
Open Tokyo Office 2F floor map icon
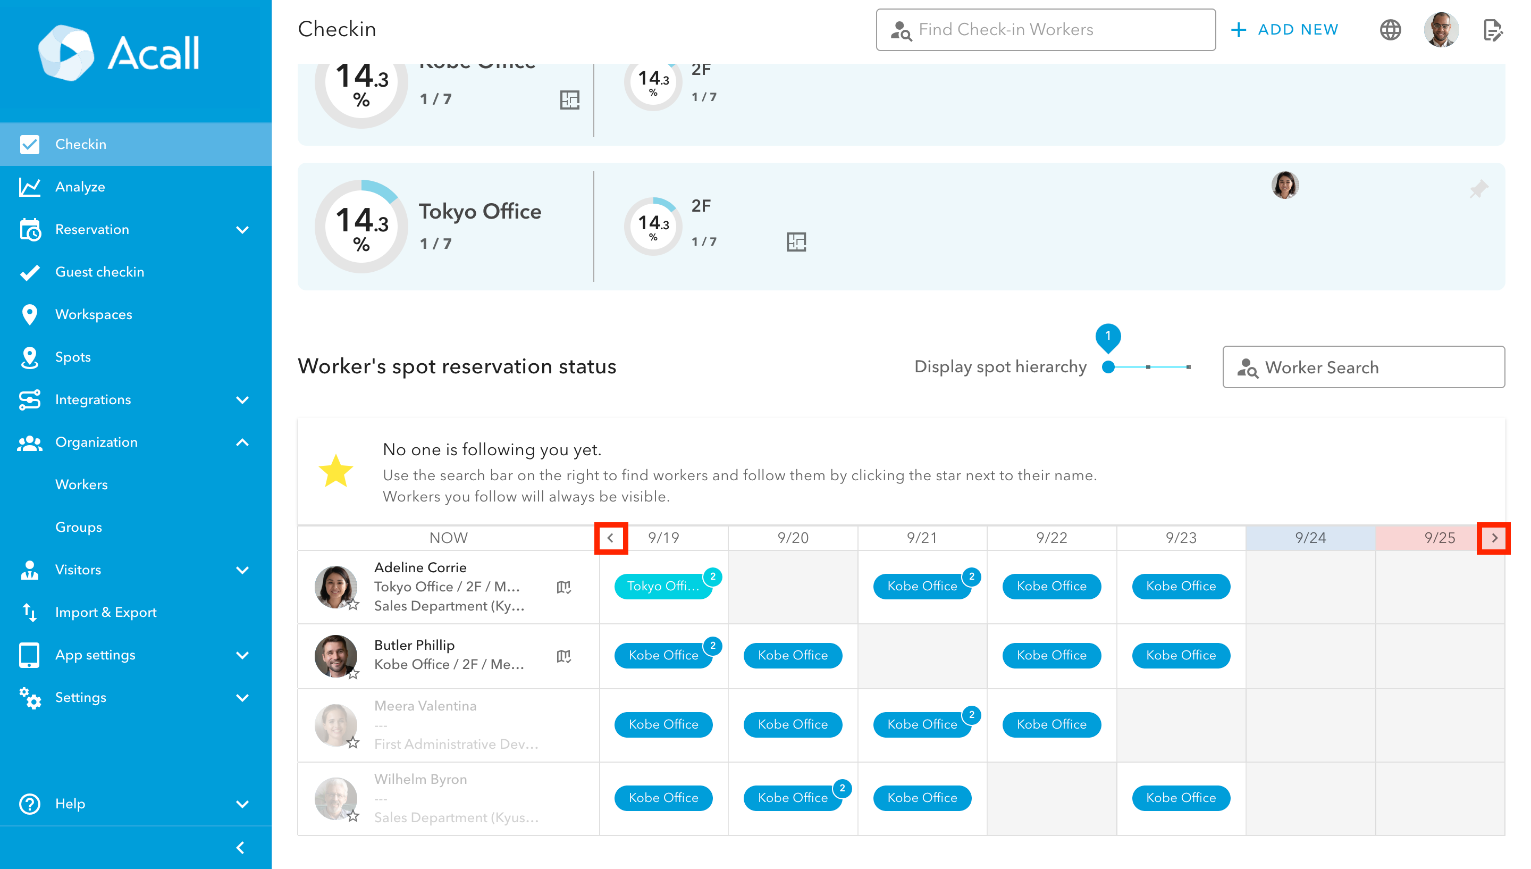[796, 242]
